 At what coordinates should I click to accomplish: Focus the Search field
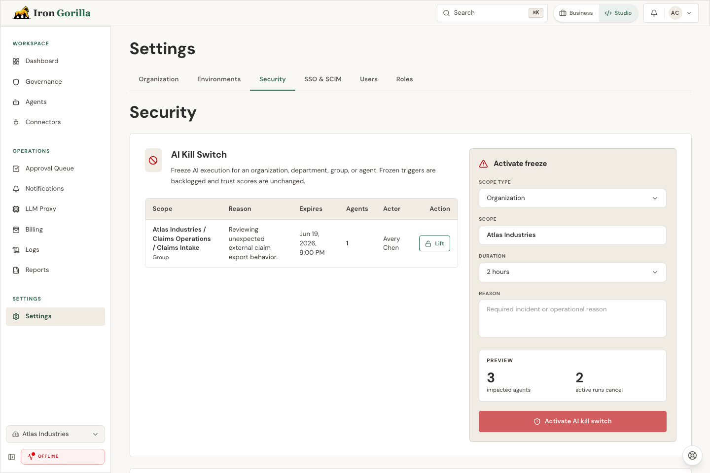[492, 13]
